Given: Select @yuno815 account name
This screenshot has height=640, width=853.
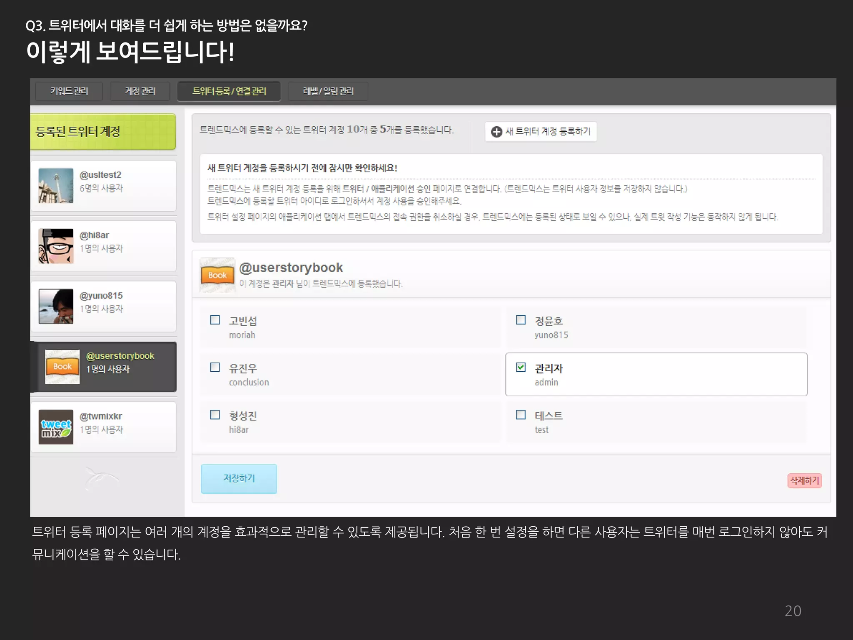Looking at the screenshot, I should tap(101, 296).
